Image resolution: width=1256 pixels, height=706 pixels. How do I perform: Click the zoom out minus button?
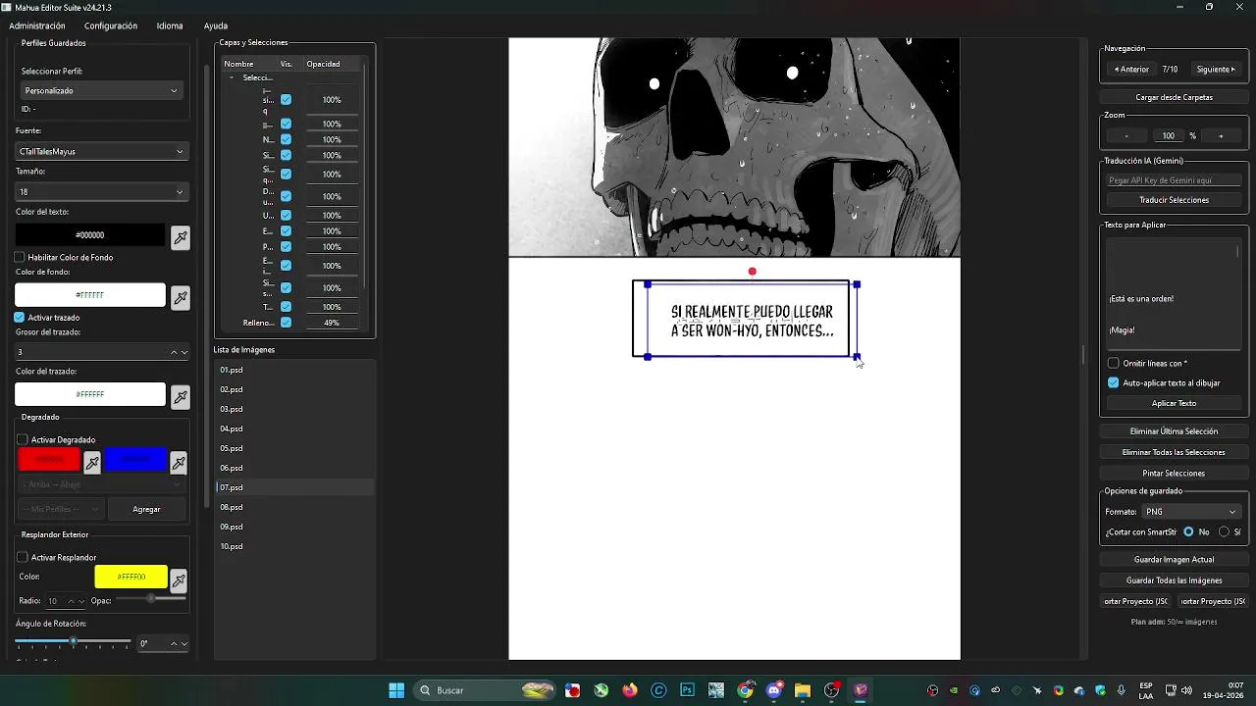click(x=1126, y=135)
